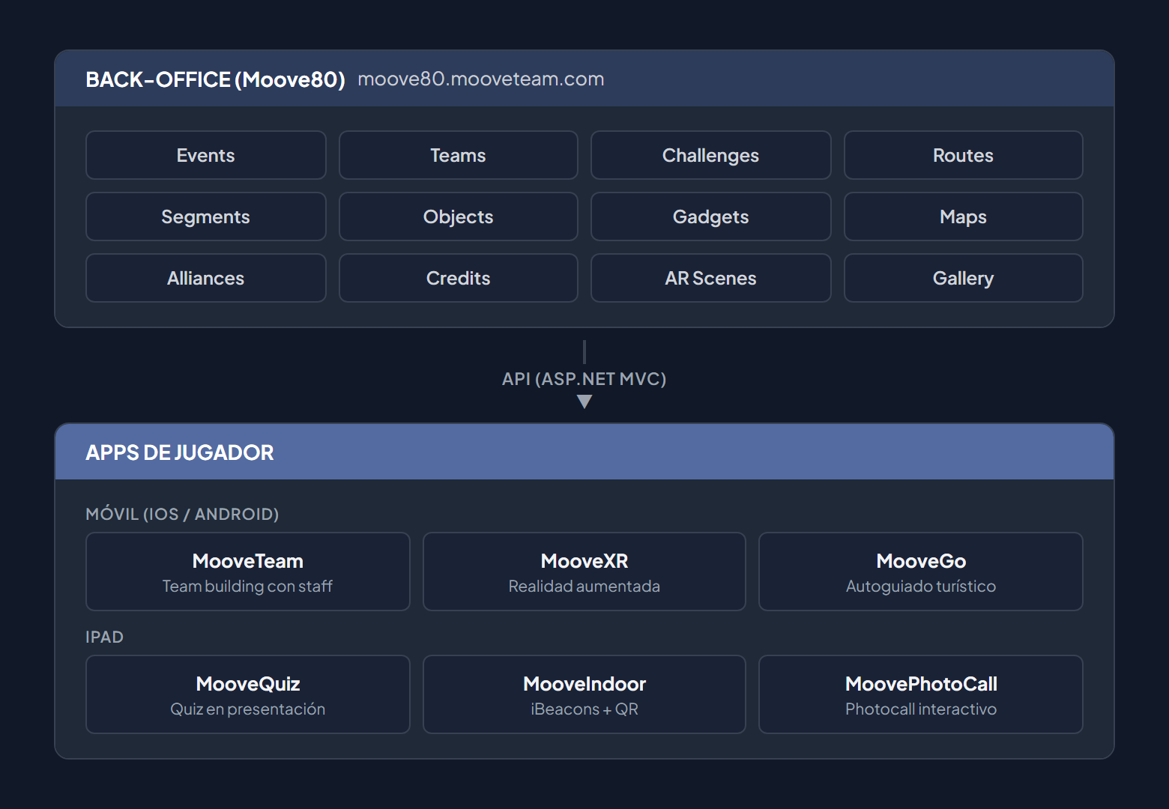Click the Credits module box
The image size is (1169, 809).
point(458,278)
